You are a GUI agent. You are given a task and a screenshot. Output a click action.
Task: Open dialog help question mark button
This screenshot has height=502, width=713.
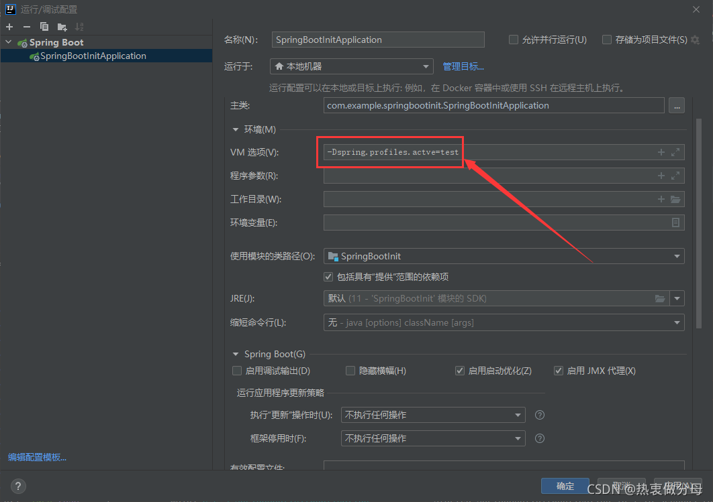click(18, 487)
